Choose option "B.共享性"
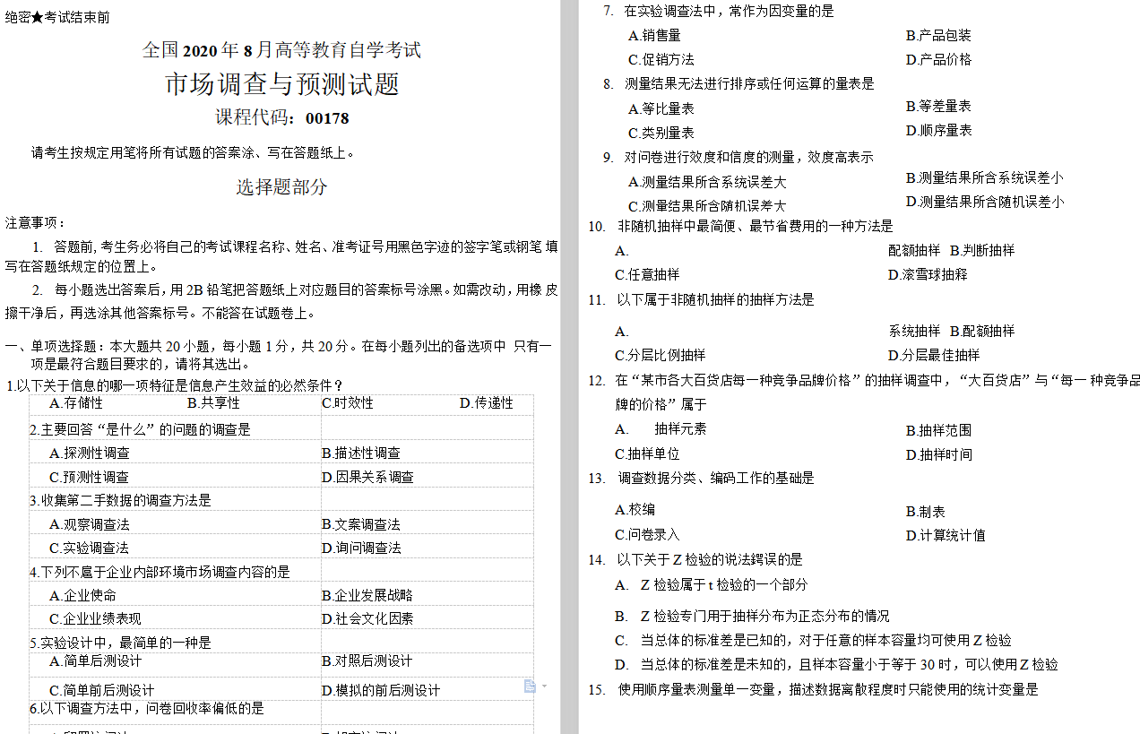1140x734 pixels. pyautogui.click(x=214, y=403)
